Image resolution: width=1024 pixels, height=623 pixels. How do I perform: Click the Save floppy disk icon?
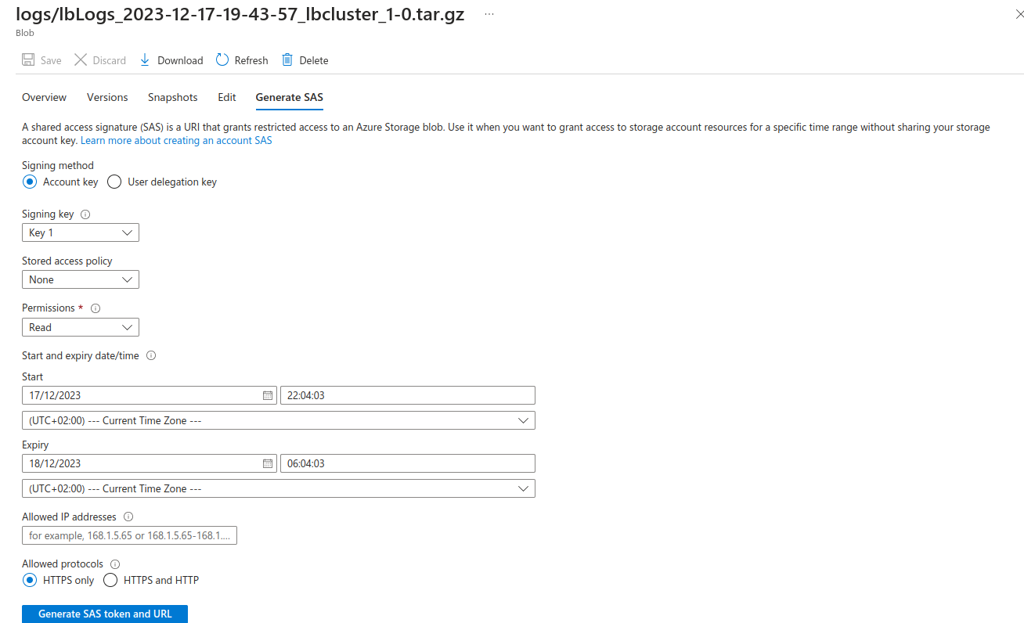[x=28, y=60]
